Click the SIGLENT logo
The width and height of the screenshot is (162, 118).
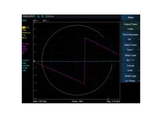click(29, 16)
